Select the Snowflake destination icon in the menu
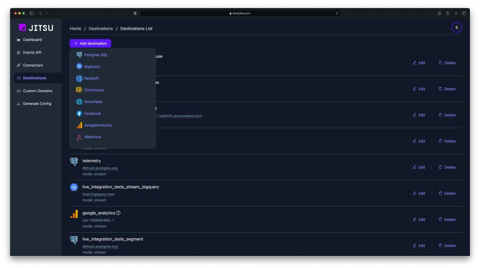 coord(79,101)
